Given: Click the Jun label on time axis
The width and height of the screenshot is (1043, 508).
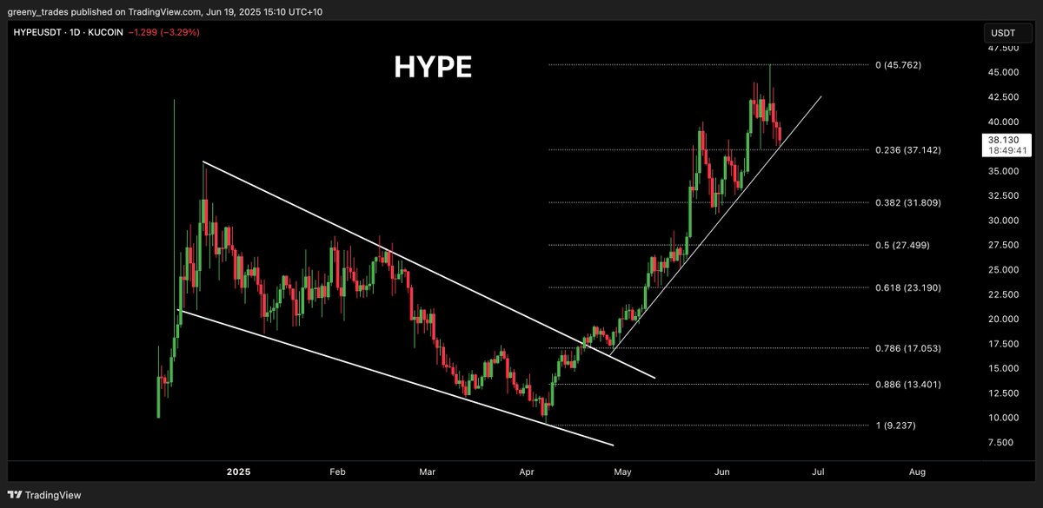Looking at the screenshot, I should click(721, 472).
